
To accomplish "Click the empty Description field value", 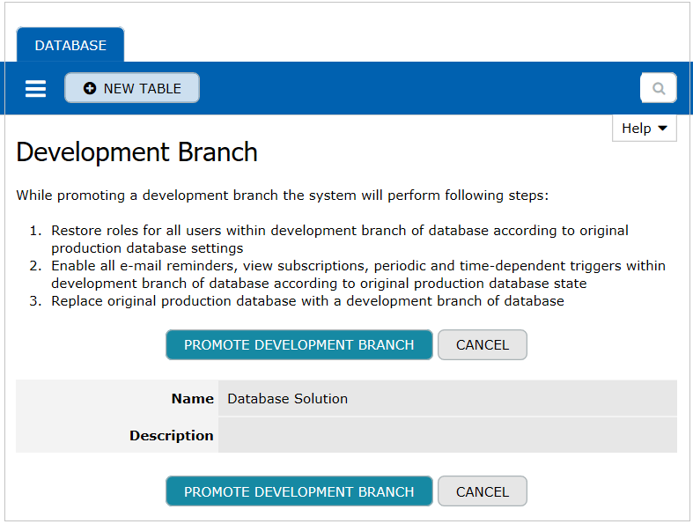I will coord(447,435).
